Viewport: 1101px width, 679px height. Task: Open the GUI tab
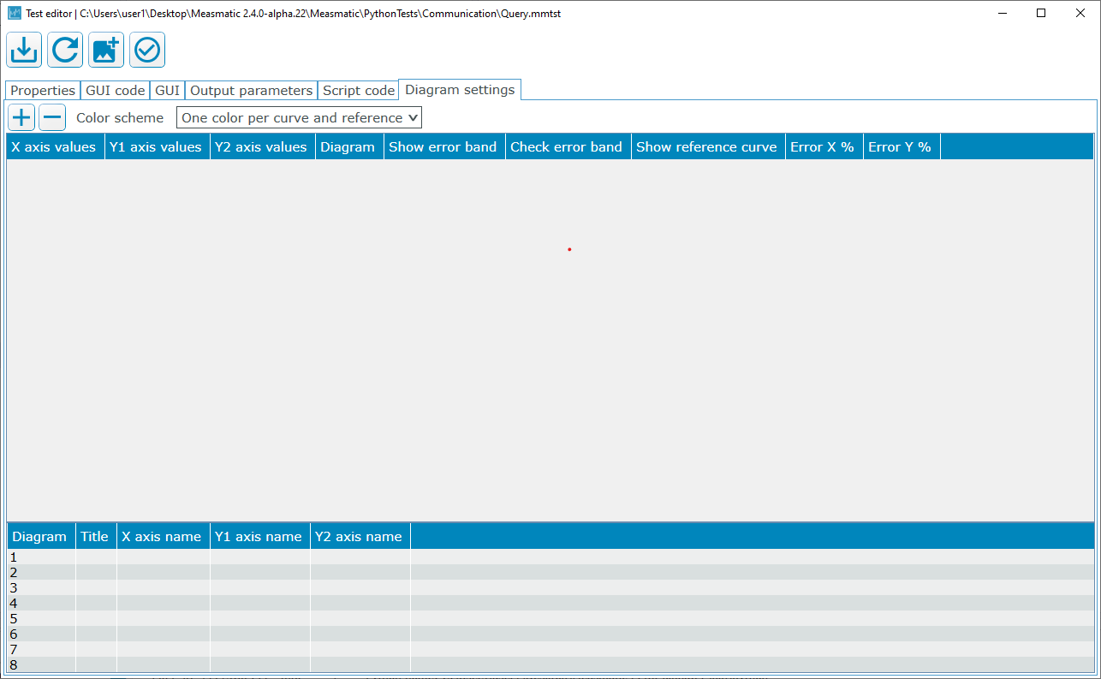[x=167, y=90]
